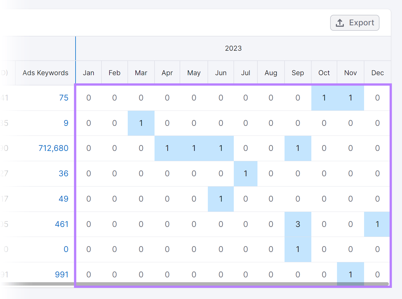Select the highlighted Dec cell showing 1
The image size is (402, 299).
coord(377,224)
